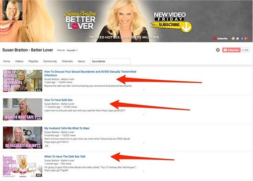Image resolution: width=253 pixels, height=181 pixels.
Task: Click the channel profile picture
Action: (12, 10)
